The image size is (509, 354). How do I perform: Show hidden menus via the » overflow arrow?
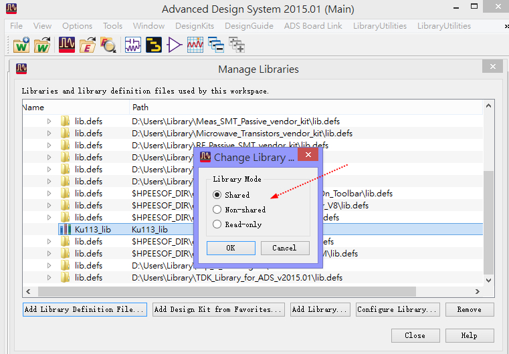(506, 26)
